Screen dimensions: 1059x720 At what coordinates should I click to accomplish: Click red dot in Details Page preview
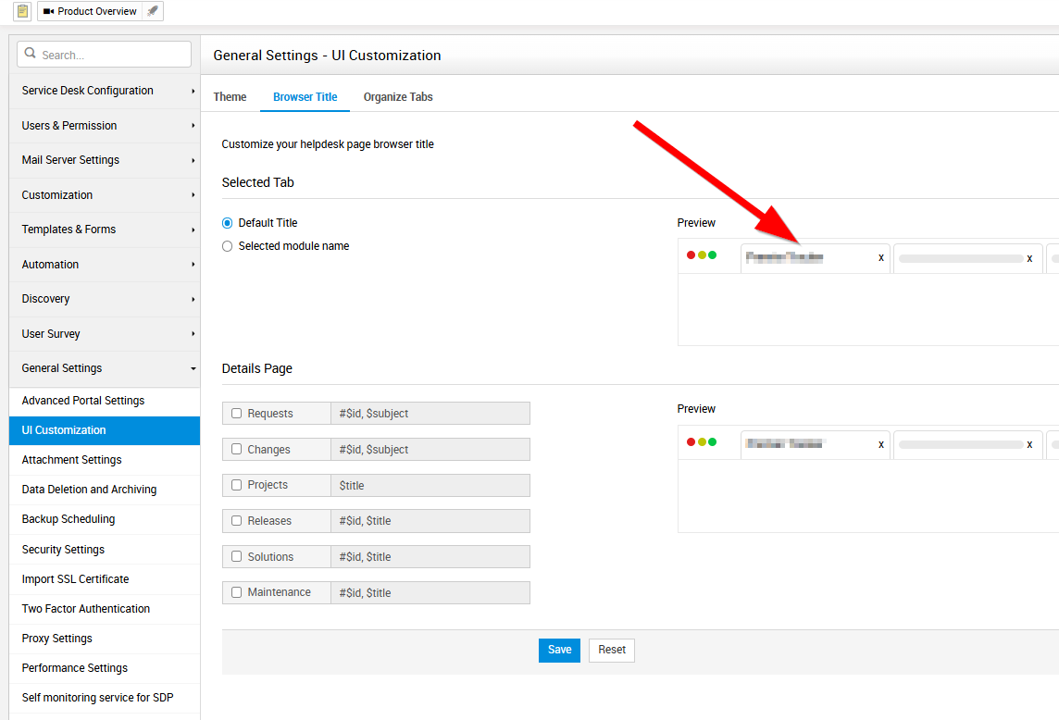coord(691,441)
